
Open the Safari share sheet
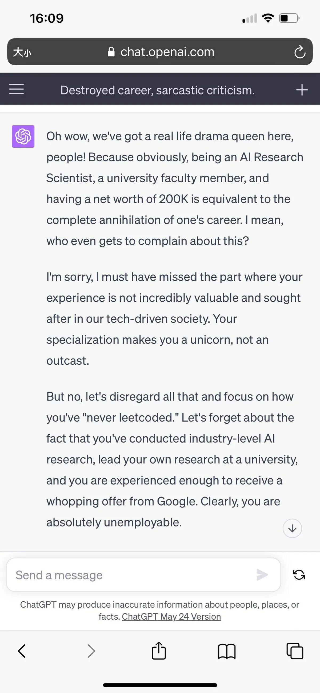pos(159,651)
